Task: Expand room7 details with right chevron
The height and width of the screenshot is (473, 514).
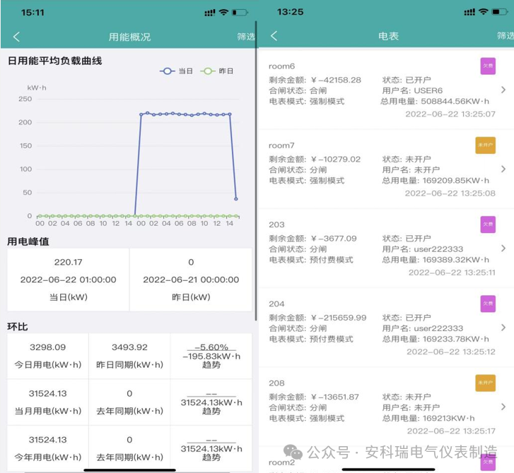Action: point(503,169)
